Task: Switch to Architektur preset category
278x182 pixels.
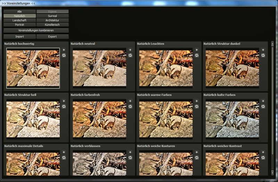Action: (52, 20)
